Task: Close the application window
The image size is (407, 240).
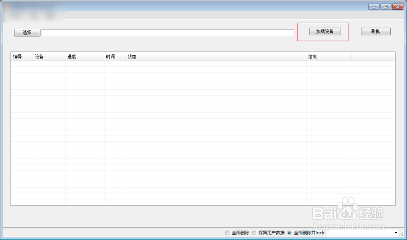Action: 398,7
